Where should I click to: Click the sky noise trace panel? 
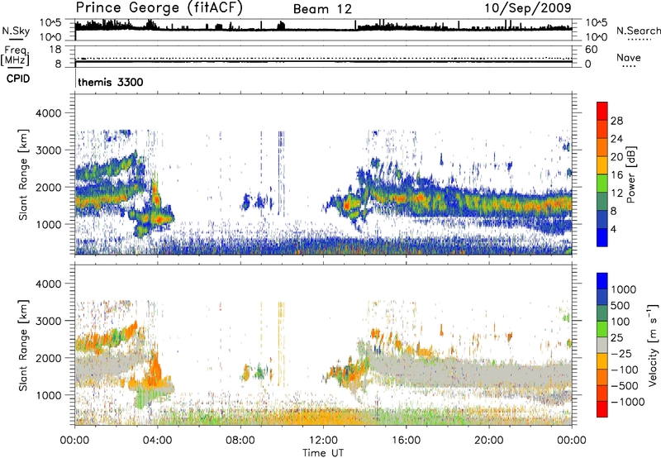(323, 30)
